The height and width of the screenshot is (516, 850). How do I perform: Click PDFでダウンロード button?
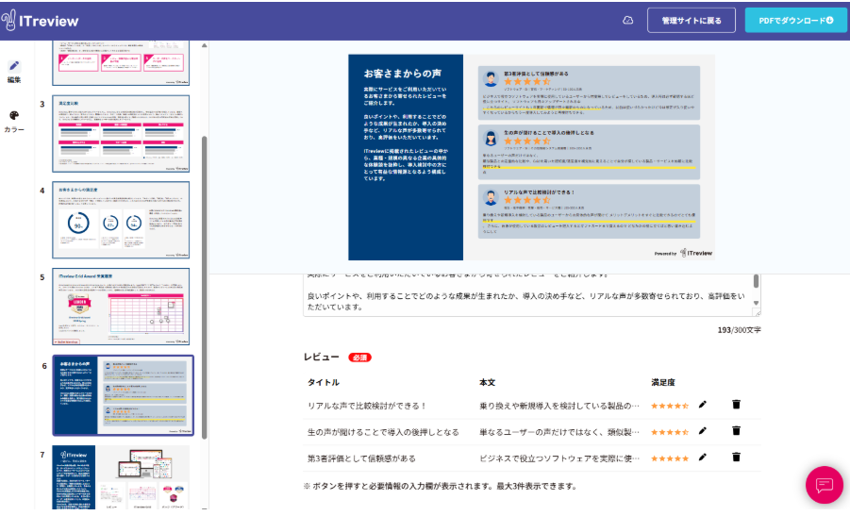coord(796,21)
